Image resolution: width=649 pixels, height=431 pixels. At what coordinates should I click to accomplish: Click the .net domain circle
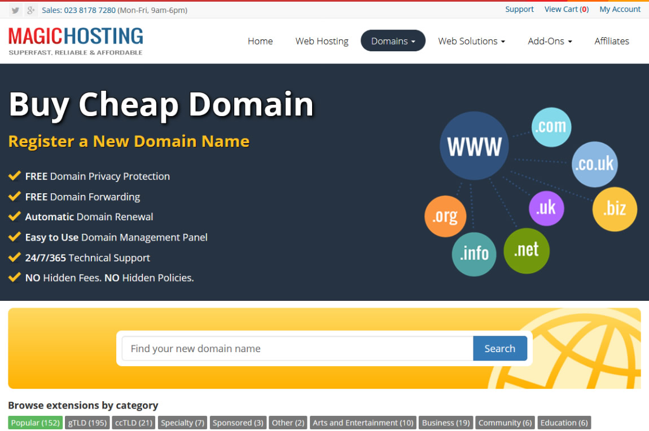click(x=526, y=251)
